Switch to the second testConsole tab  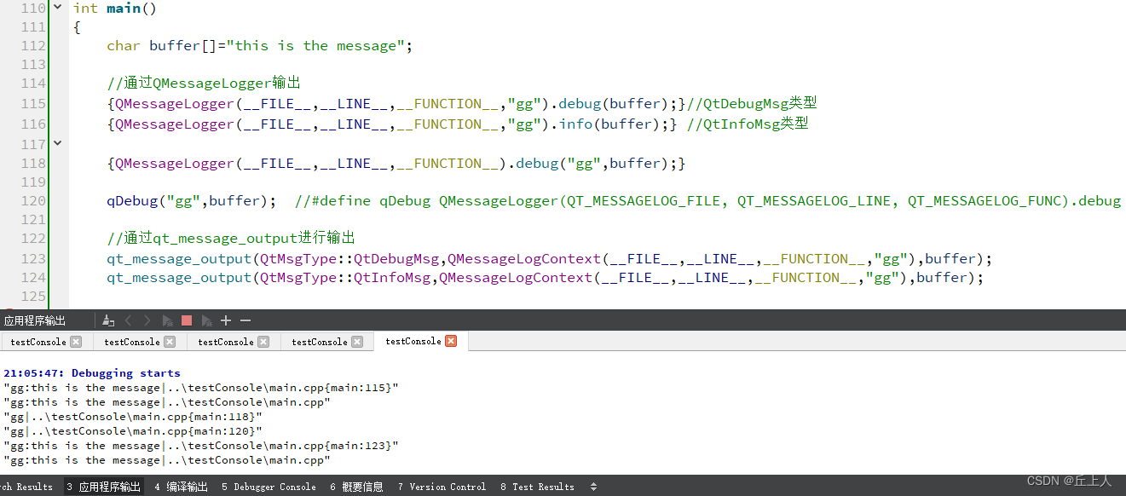pos(130,341)
